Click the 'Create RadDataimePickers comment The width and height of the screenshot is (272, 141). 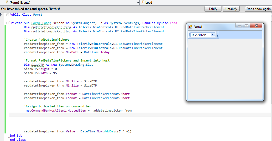coord(47,40)
